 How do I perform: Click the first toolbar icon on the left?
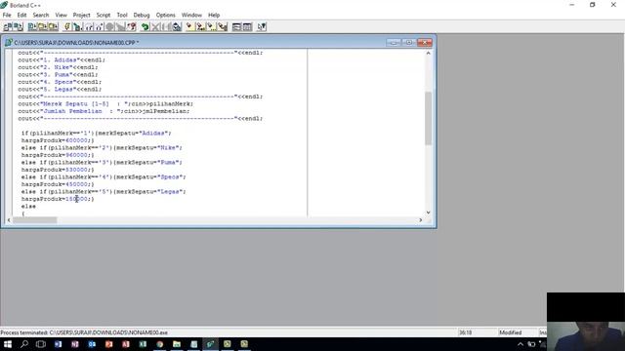click(8, 26)
